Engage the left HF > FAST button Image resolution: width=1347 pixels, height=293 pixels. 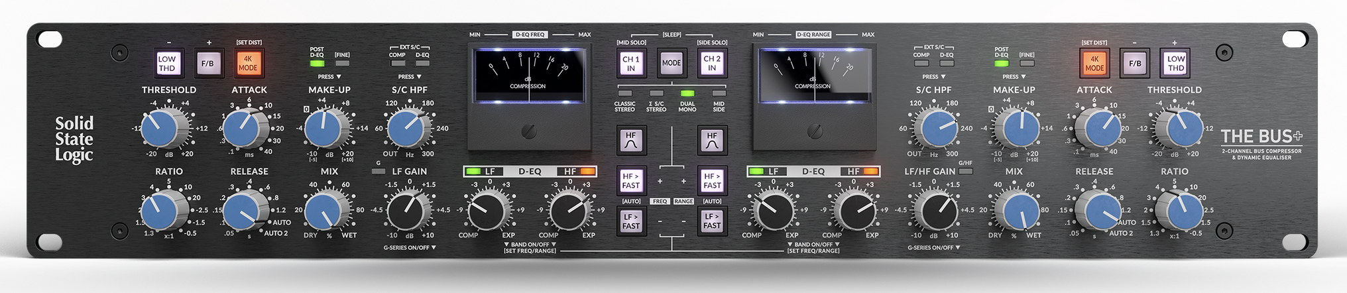coord(630,181)
